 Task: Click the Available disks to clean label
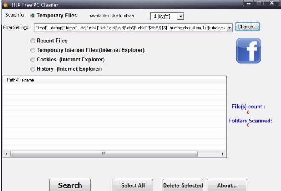(x=113, y=16)
